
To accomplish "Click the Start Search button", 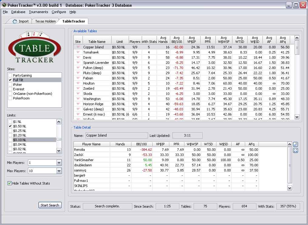I will pos(50,205).
